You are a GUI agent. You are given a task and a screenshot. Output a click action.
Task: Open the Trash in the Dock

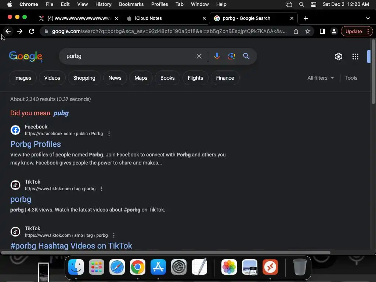click(x=300, y=267)
